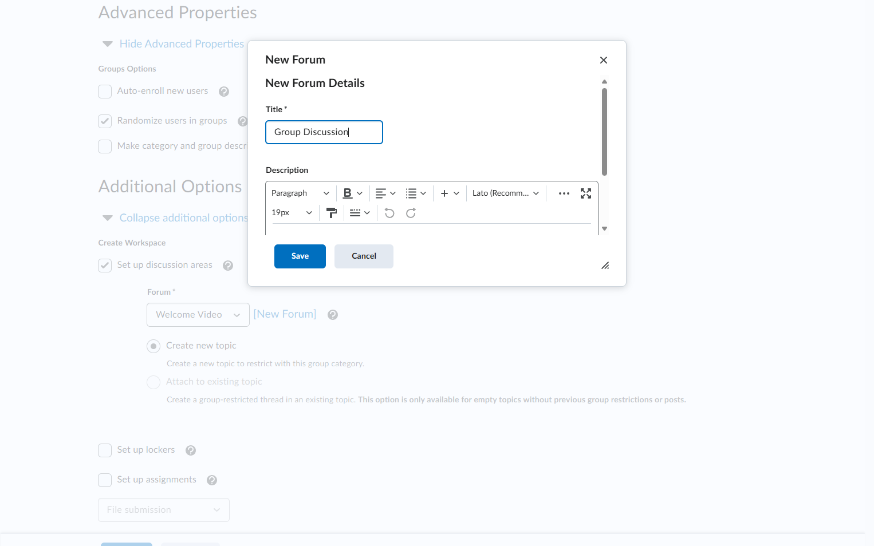This screenshot has height=546, width=874.
Task: Use the dialog resize handle icon
Action: (605, 266)
